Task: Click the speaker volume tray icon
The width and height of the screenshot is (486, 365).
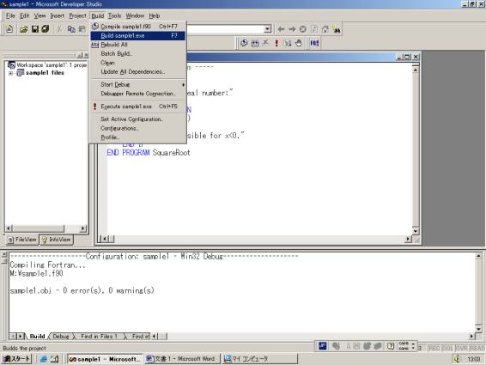Action: [457, 359]
